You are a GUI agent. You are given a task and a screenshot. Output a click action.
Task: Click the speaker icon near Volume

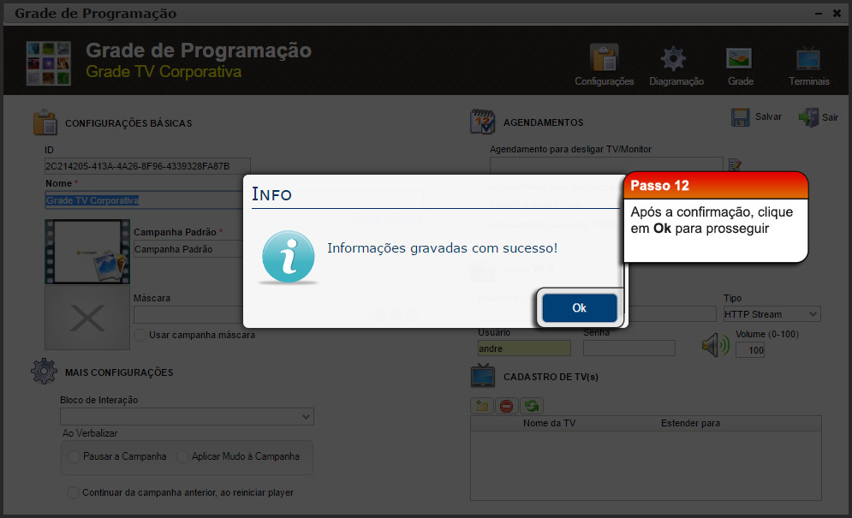click(714, 343)
